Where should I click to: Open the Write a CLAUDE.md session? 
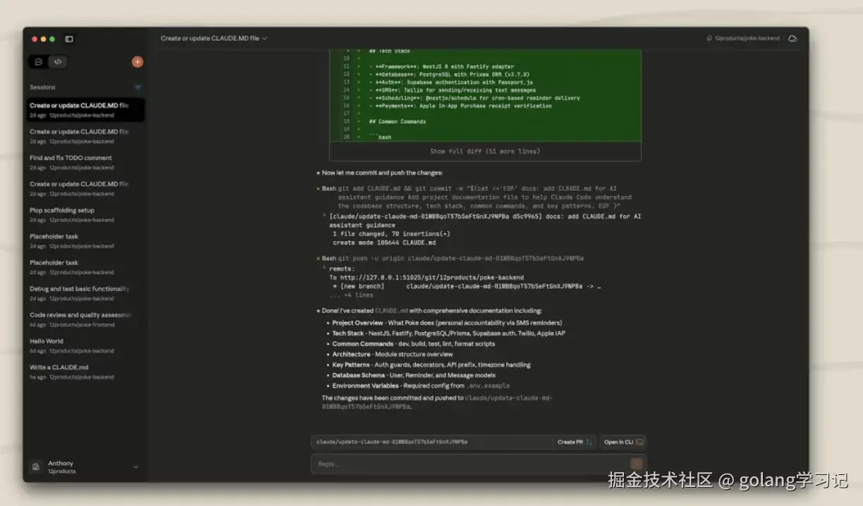tap(86, 371)
